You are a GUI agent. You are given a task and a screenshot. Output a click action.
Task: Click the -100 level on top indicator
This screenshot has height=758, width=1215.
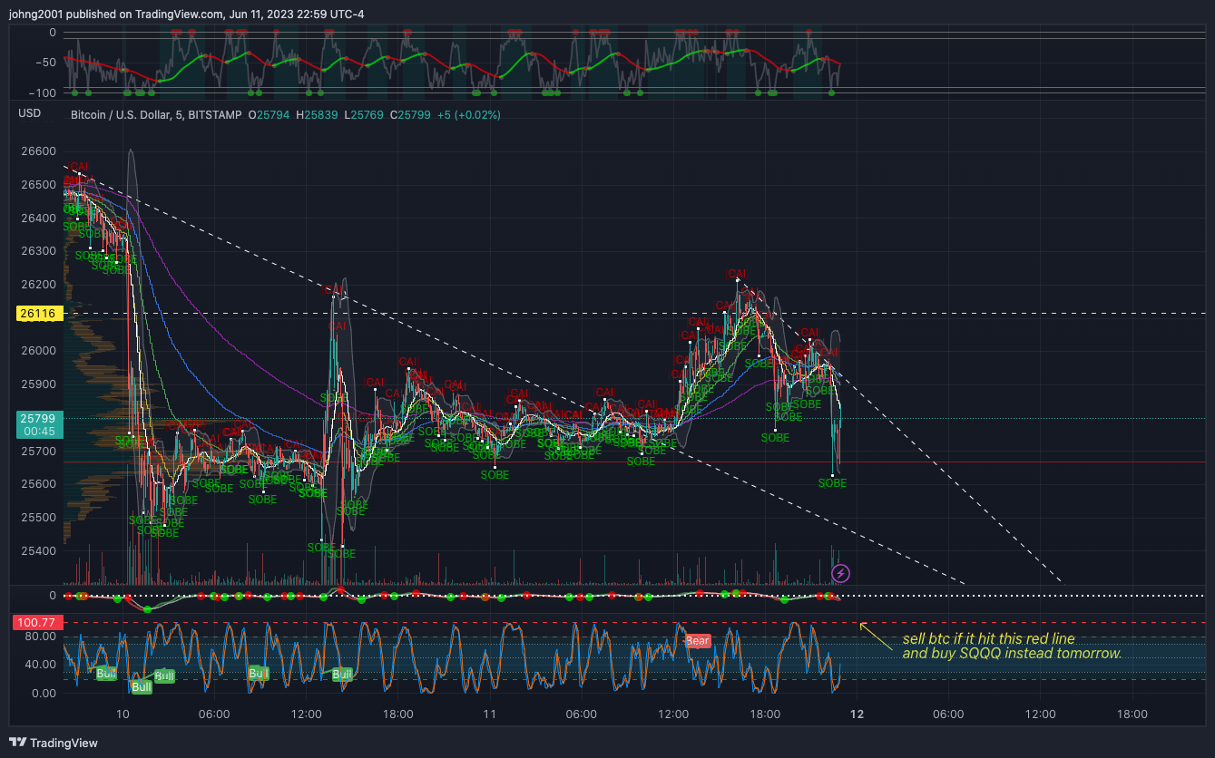point(42,92)
